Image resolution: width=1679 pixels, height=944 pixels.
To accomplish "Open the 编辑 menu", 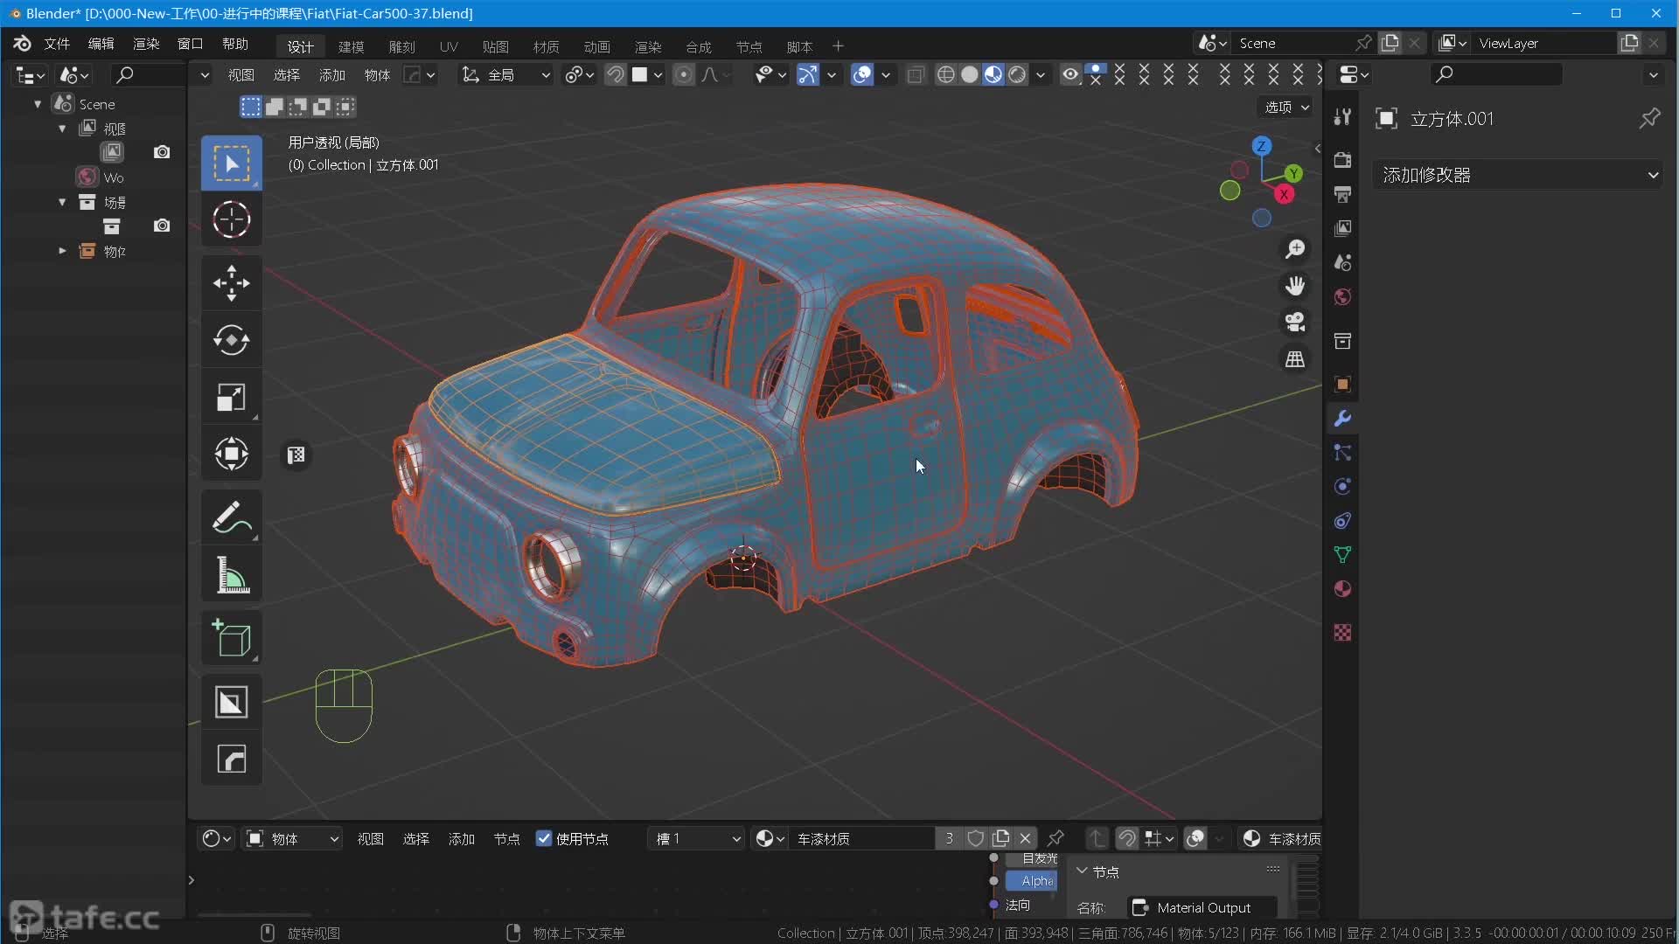I will [x=101, y=44].
